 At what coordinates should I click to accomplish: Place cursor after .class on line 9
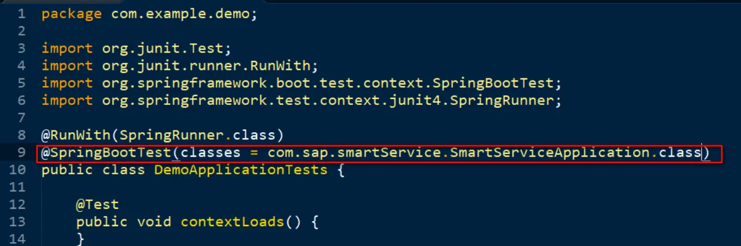(702, 152)
